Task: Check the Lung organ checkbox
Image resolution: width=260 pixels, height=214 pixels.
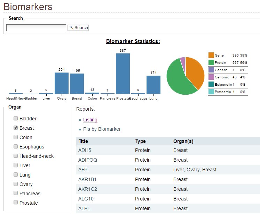Action: point(16,174)
